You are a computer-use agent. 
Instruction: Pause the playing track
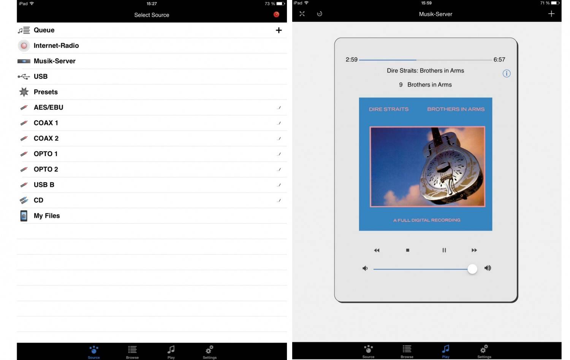coord(444,250)
